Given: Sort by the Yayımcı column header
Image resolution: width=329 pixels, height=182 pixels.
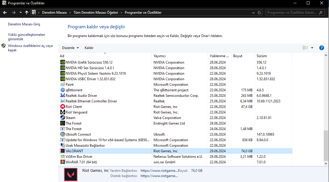Looking at the screenshot, I should (x=180, y=56).
